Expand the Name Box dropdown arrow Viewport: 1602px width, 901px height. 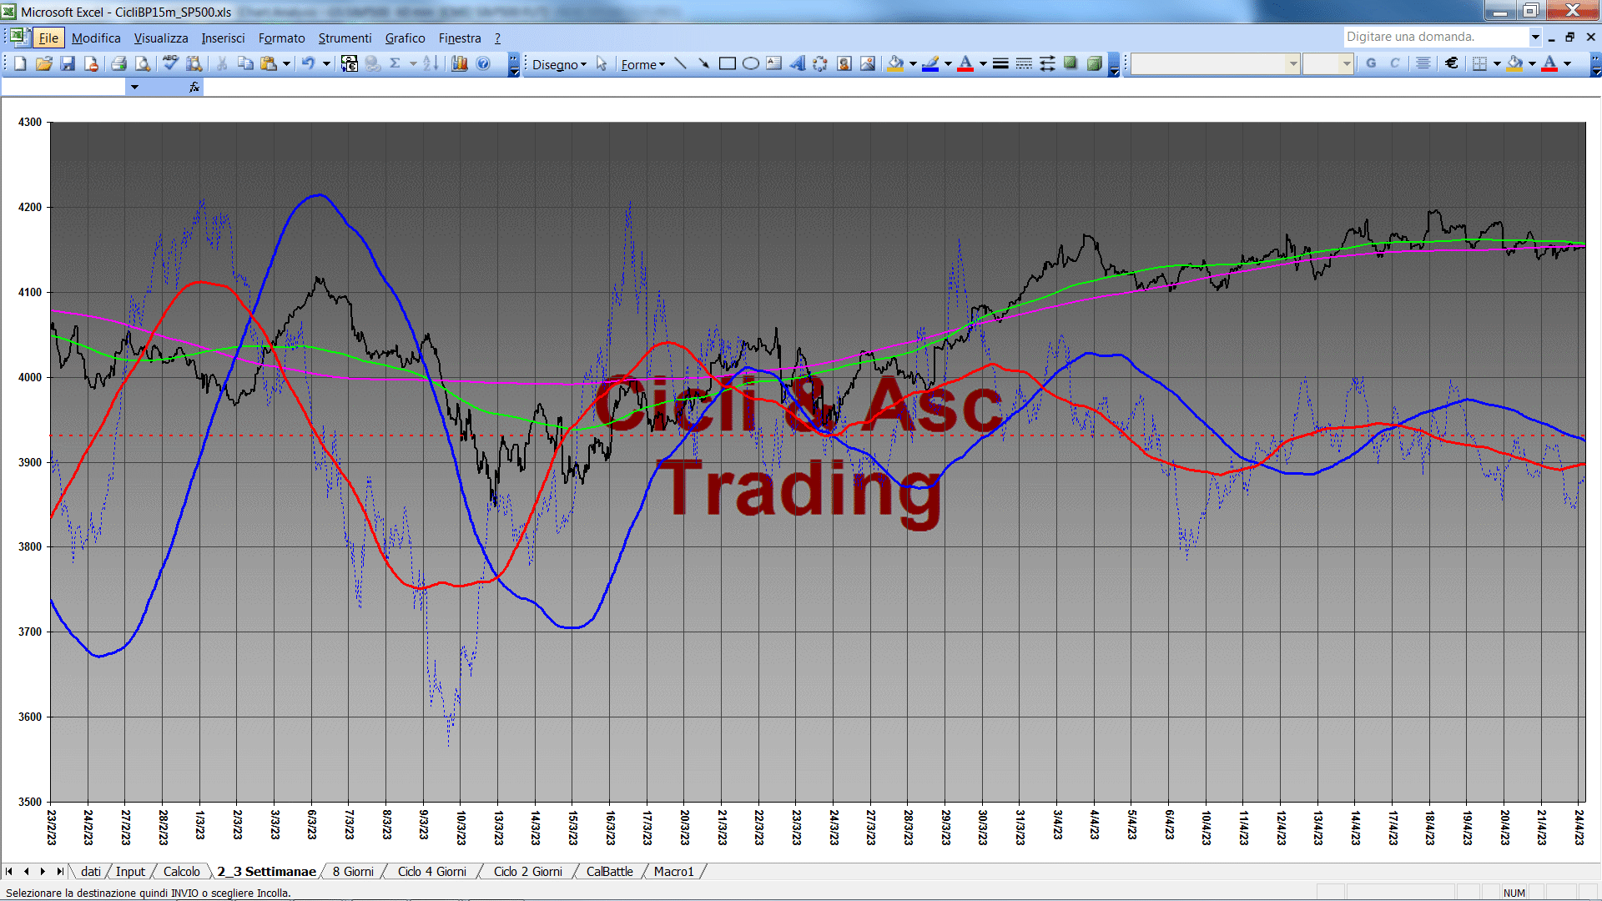click(133, 87)
